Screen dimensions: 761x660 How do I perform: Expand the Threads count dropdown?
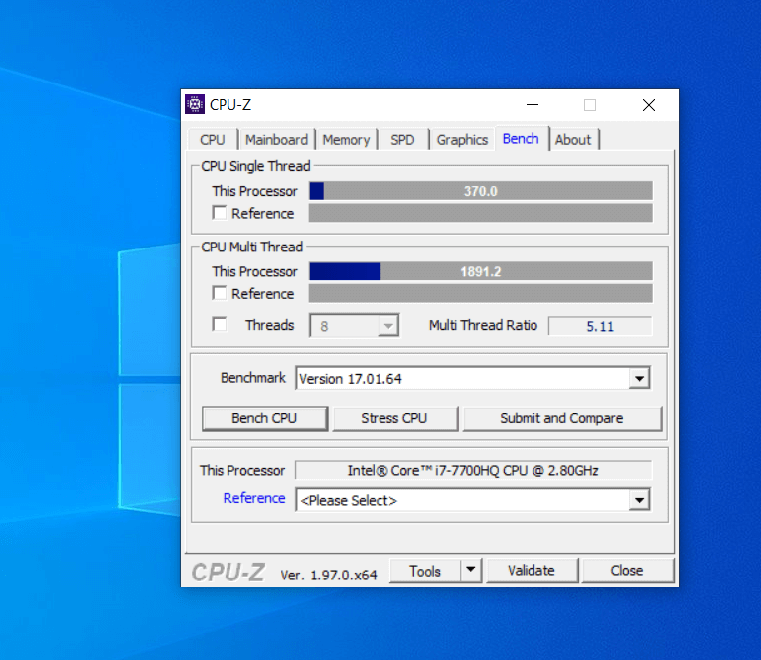(388, 326)
